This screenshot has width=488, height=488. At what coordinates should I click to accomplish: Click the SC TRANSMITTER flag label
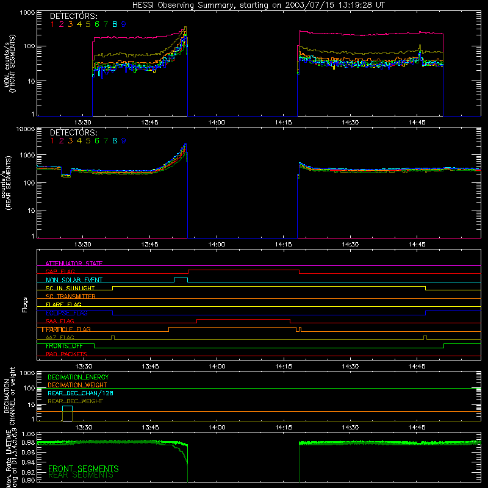[71, 296]
